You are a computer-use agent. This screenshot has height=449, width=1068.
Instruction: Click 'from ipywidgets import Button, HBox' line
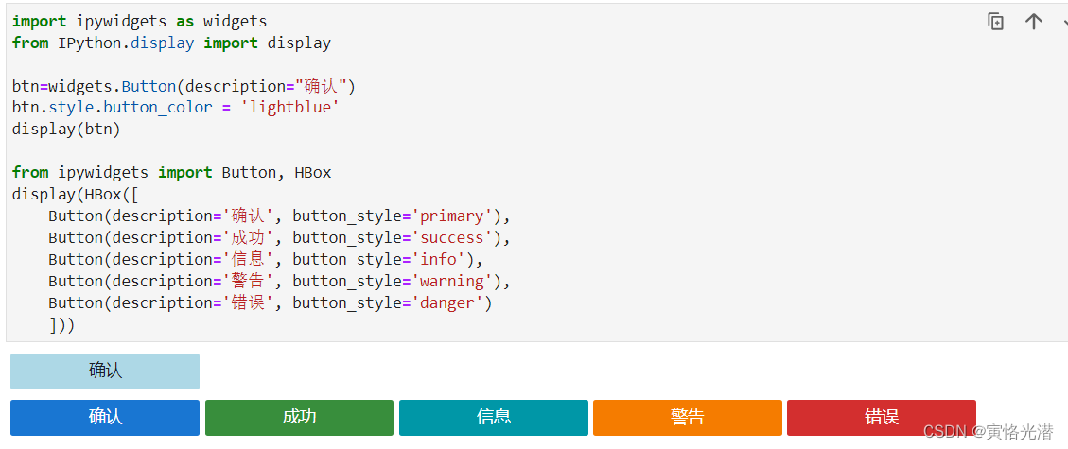(171, 173)
